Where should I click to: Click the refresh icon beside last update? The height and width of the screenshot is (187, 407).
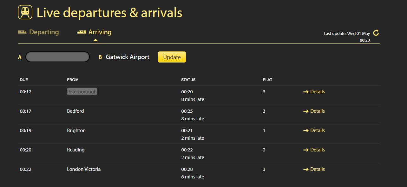(x=376, y=33)
